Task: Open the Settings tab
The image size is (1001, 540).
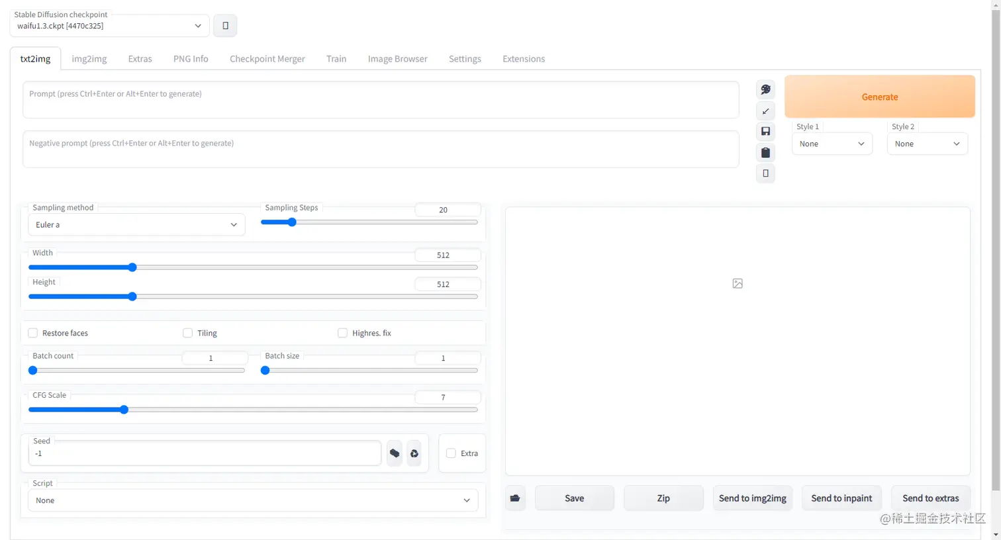Action: tap(465, 58)
